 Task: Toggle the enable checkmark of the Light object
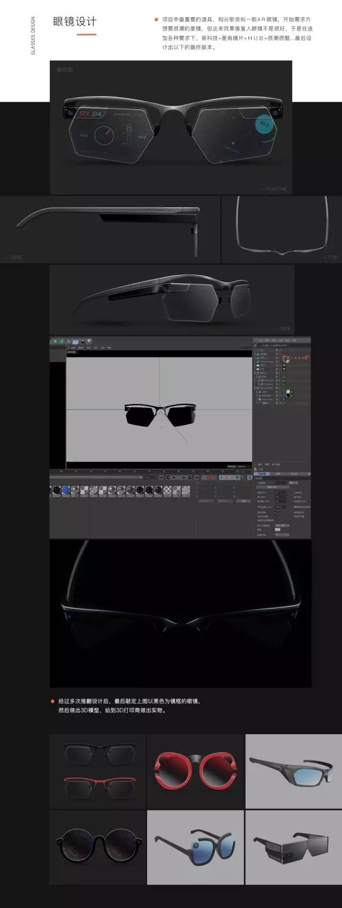279,392
